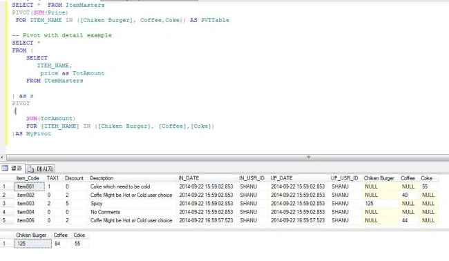Select Item006's 'Coffe Might be Hot' description
Screen dimensions: 449x261
click(x=131, y=220)
